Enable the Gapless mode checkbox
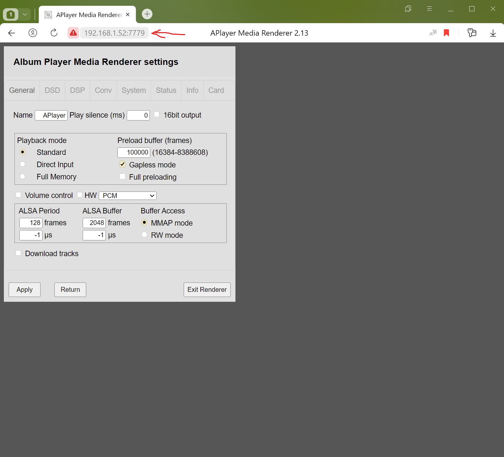 tap(123, 165)
